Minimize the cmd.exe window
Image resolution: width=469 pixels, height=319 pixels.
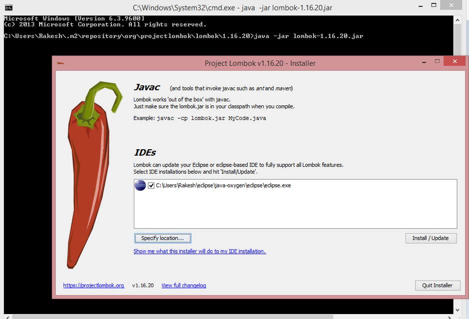(421, 6)
